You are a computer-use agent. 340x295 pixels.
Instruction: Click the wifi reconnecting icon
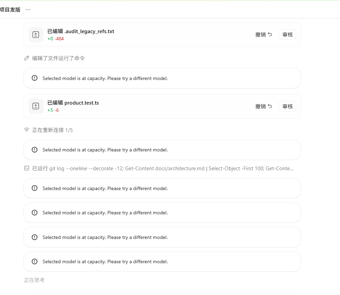(x=27, y=130)
